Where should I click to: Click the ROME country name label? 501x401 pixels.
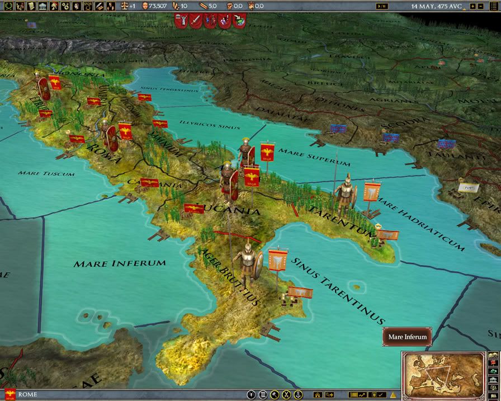pyautogui.click(x=27, y=395)
